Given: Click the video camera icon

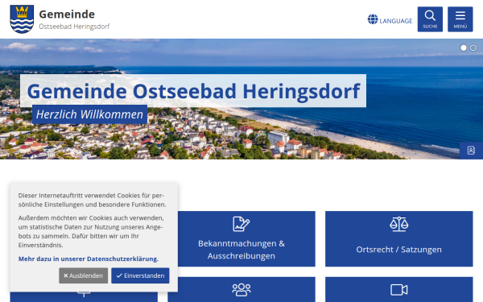Looking at the screenshot, I should (399, 290).
